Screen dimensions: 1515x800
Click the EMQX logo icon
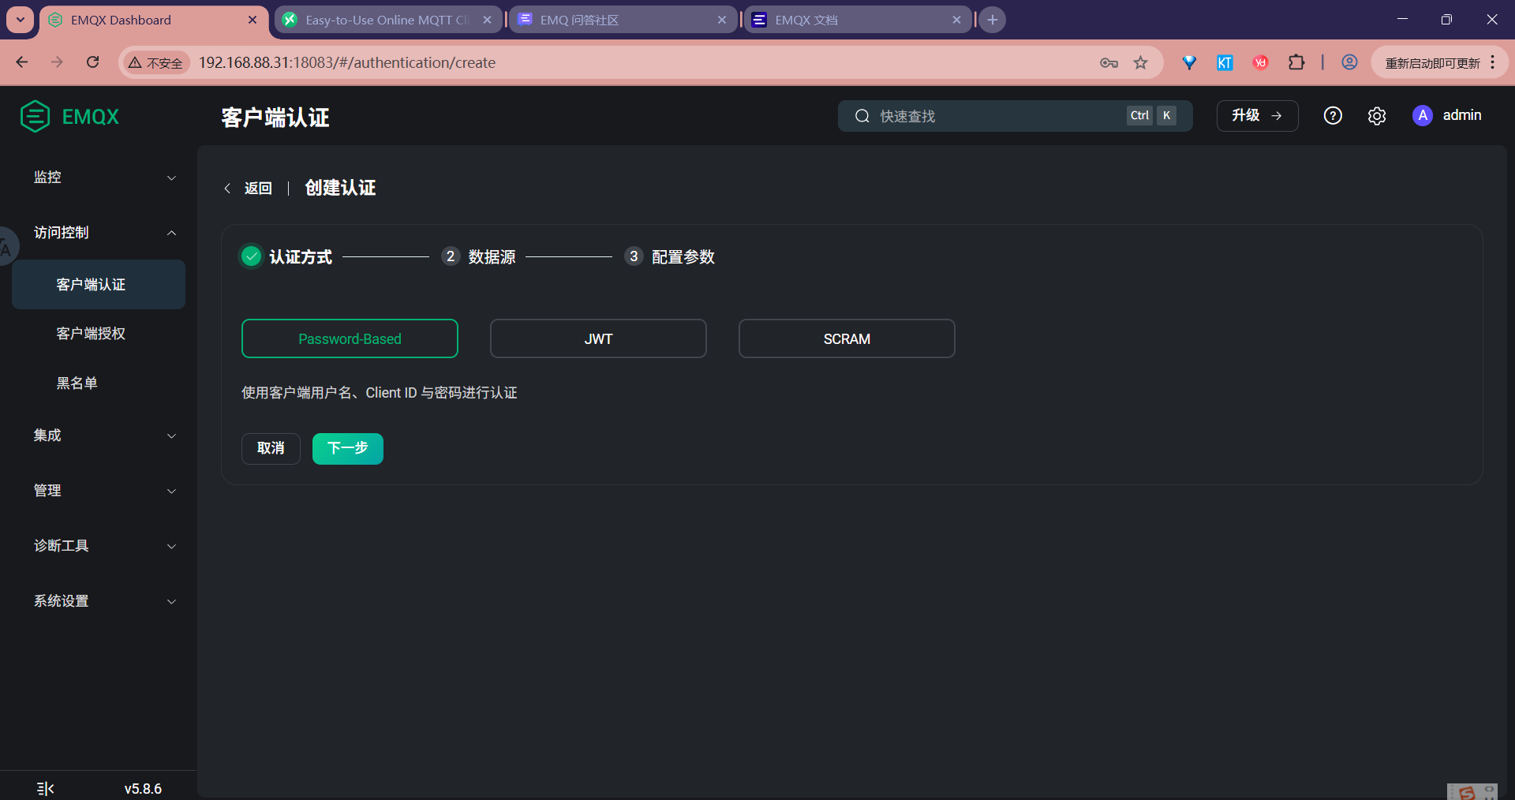[35, 117]
